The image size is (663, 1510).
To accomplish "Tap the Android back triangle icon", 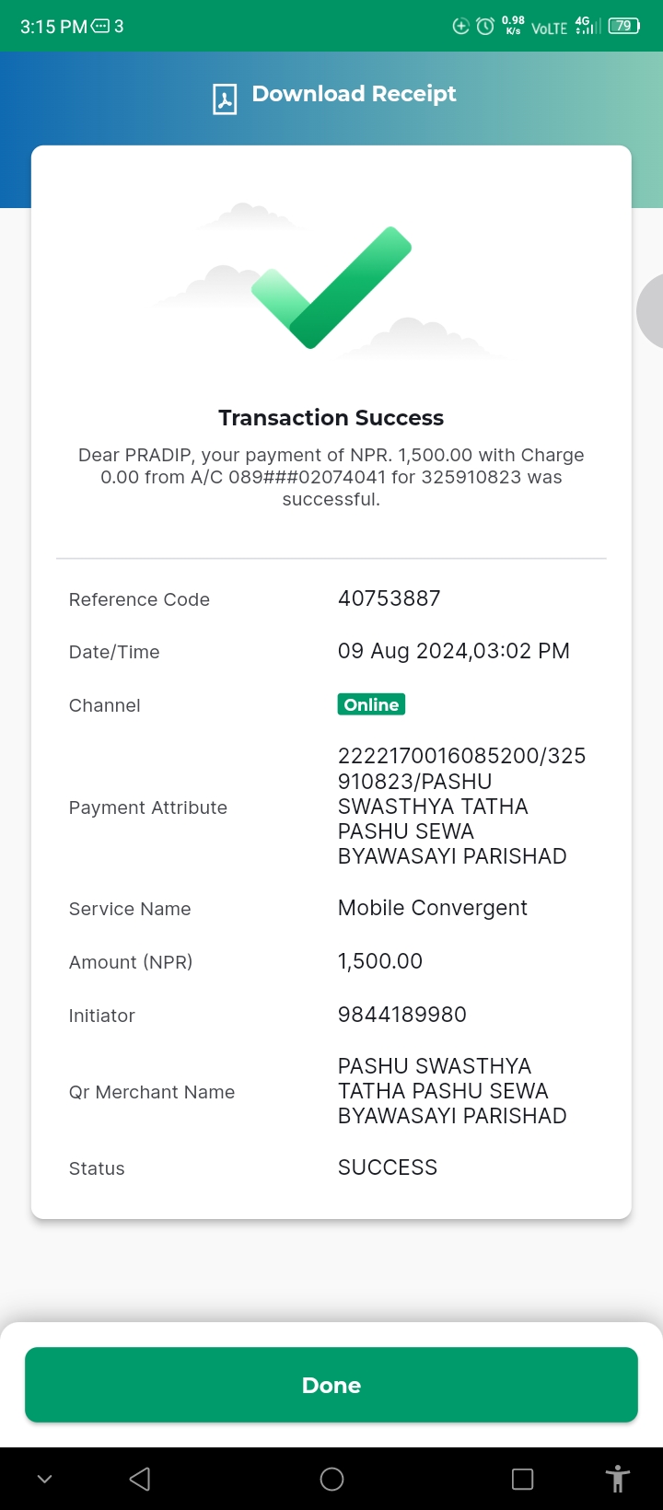I will tap(140, 1479).
